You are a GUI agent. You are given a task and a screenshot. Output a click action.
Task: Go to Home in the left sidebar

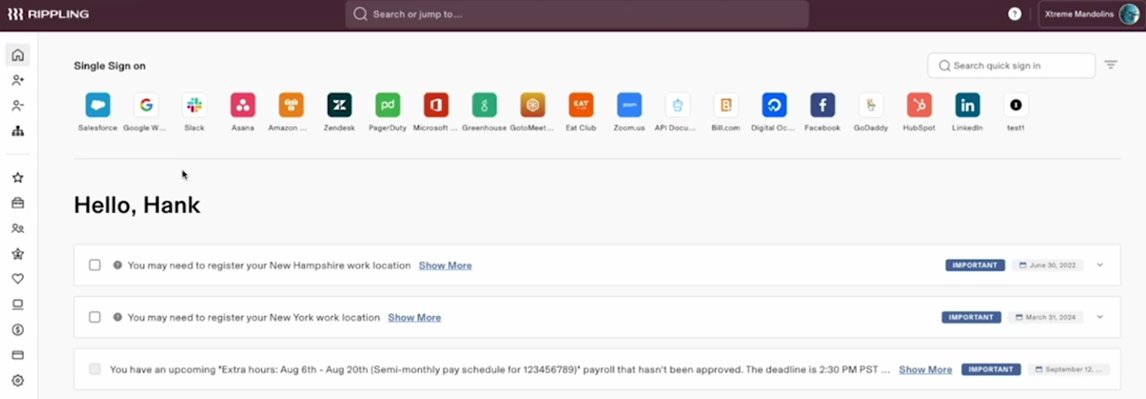point(18,55)
